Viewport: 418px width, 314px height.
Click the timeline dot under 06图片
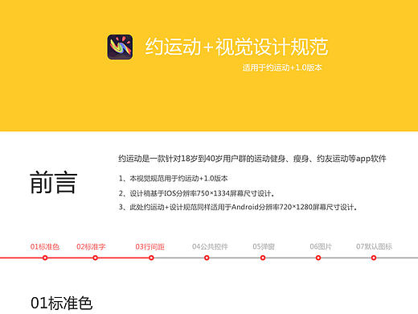[318, 258]
